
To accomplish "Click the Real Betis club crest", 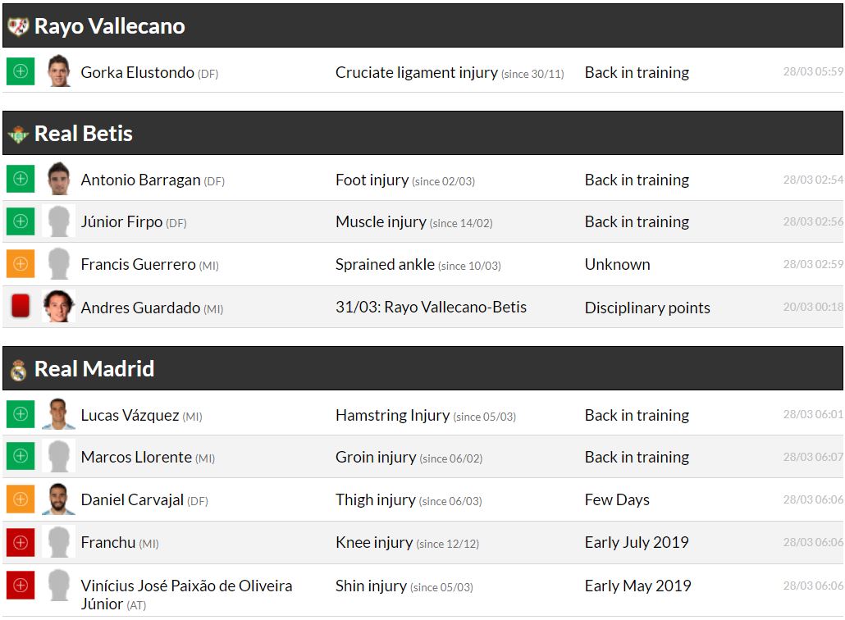I will point(18,134).
